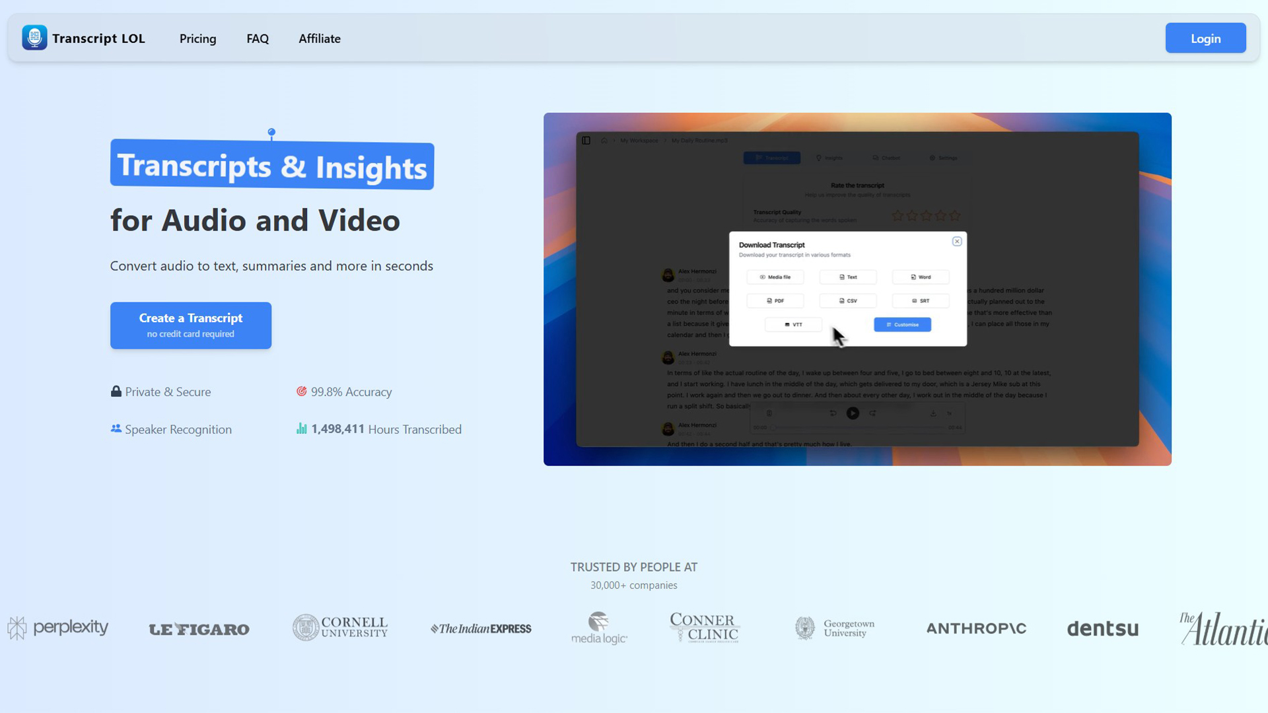Select SRT download format in preview
This screenshot has height=713, width=1268.
click(921, 301)
